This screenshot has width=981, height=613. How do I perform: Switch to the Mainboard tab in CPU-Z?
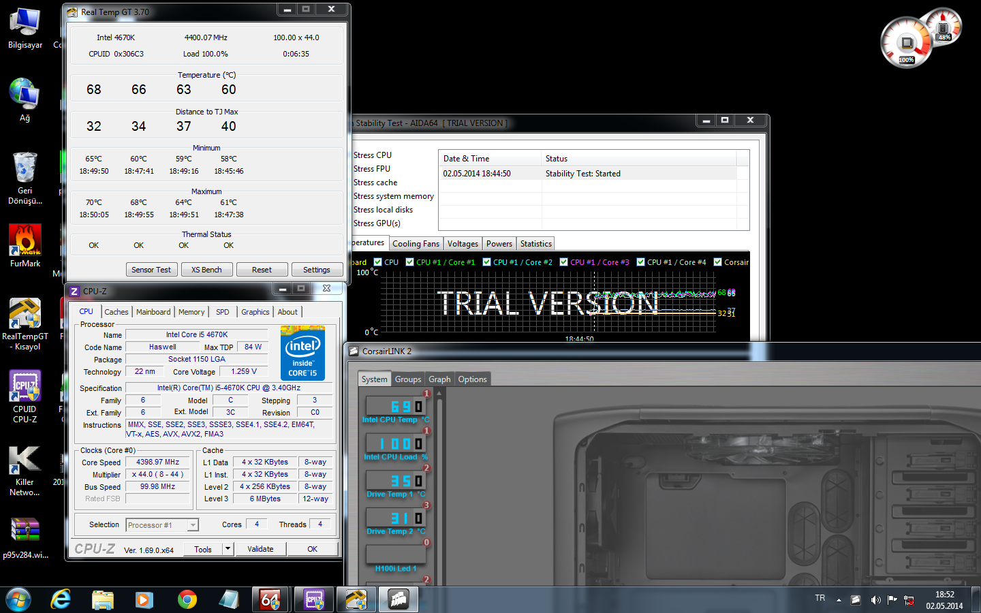tap(153, 312)
